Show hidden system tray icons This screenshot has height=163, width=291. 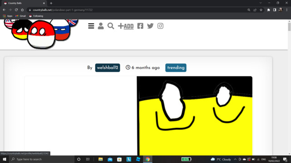(235, 159)
